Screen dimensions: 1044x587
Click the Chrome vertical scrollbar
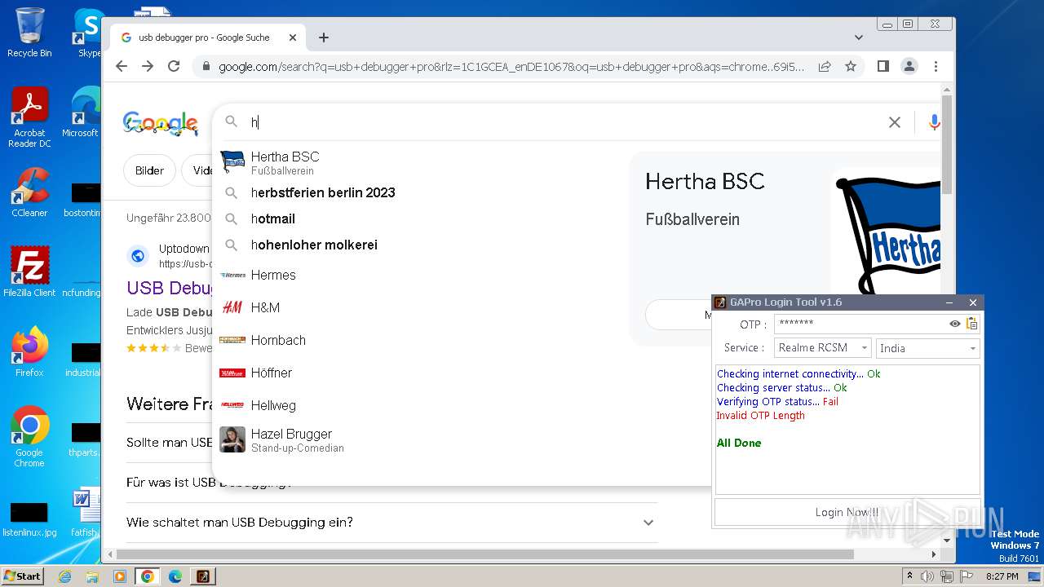(x=947, y=145)
